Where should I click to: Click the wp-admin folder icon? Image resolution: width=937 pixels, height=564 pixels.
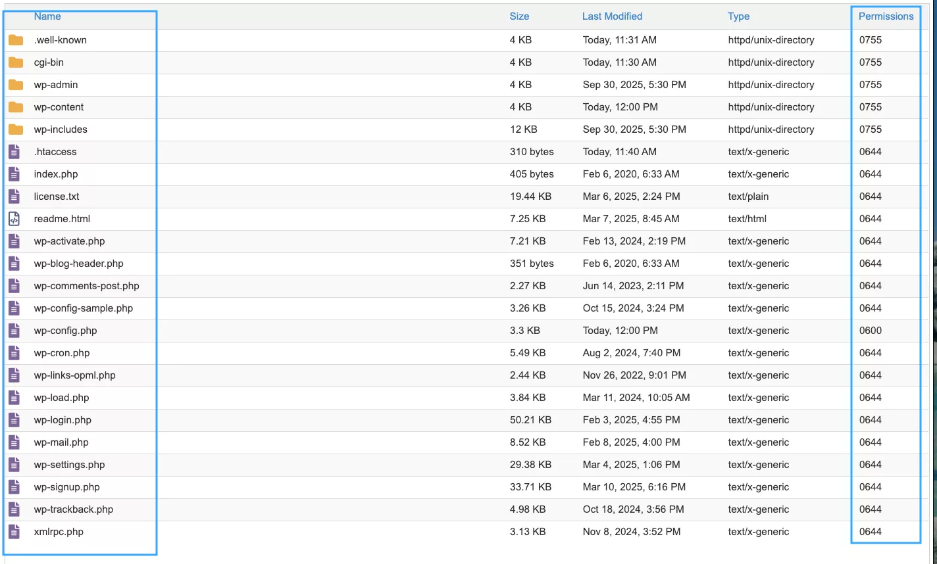pos(16,85)
